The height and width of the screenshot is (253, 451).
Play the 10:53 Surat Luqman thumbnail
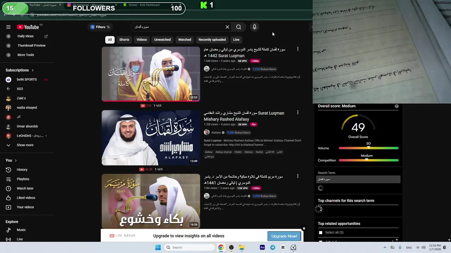(151, 74)
